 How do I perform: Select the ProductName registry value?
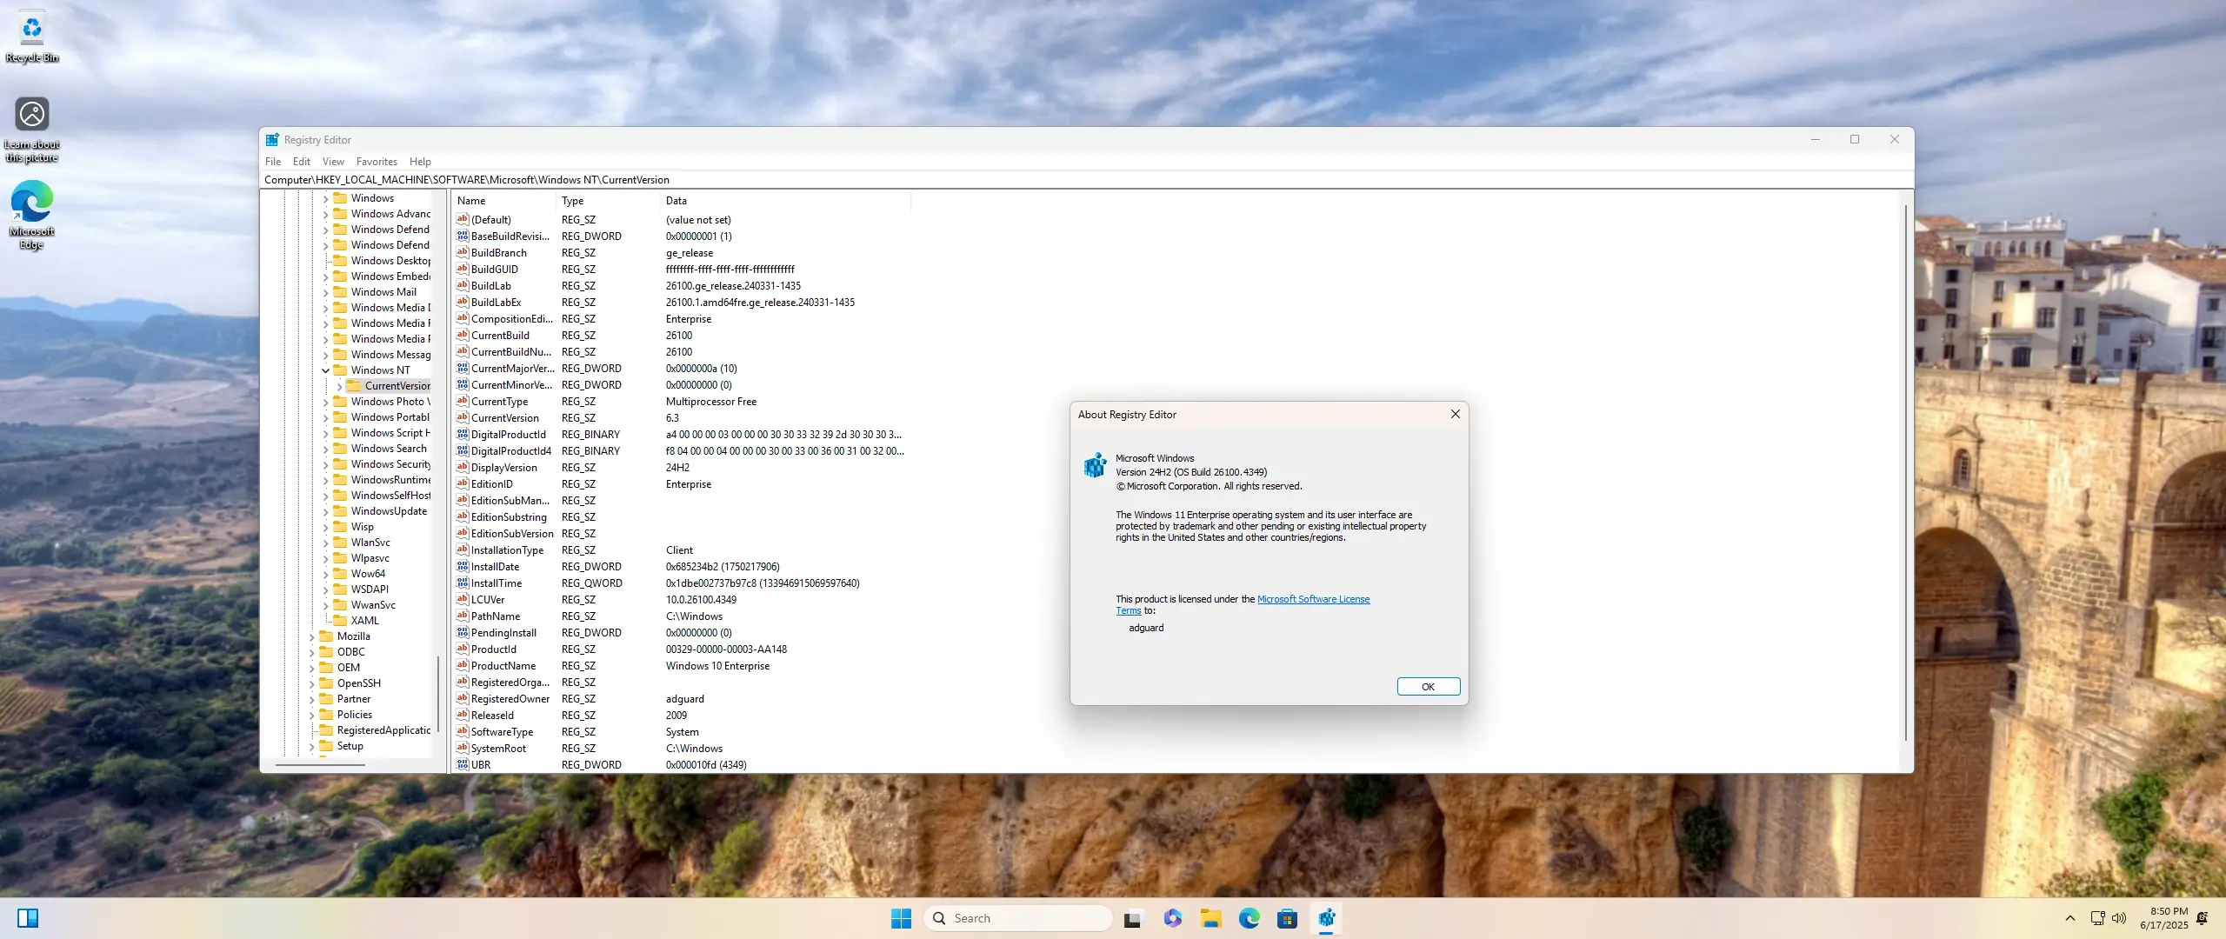tap(503, 666)
